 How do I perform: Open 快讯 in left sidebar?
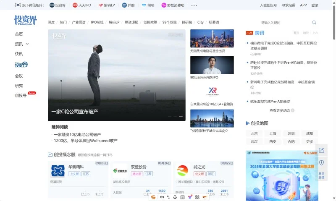19,54
